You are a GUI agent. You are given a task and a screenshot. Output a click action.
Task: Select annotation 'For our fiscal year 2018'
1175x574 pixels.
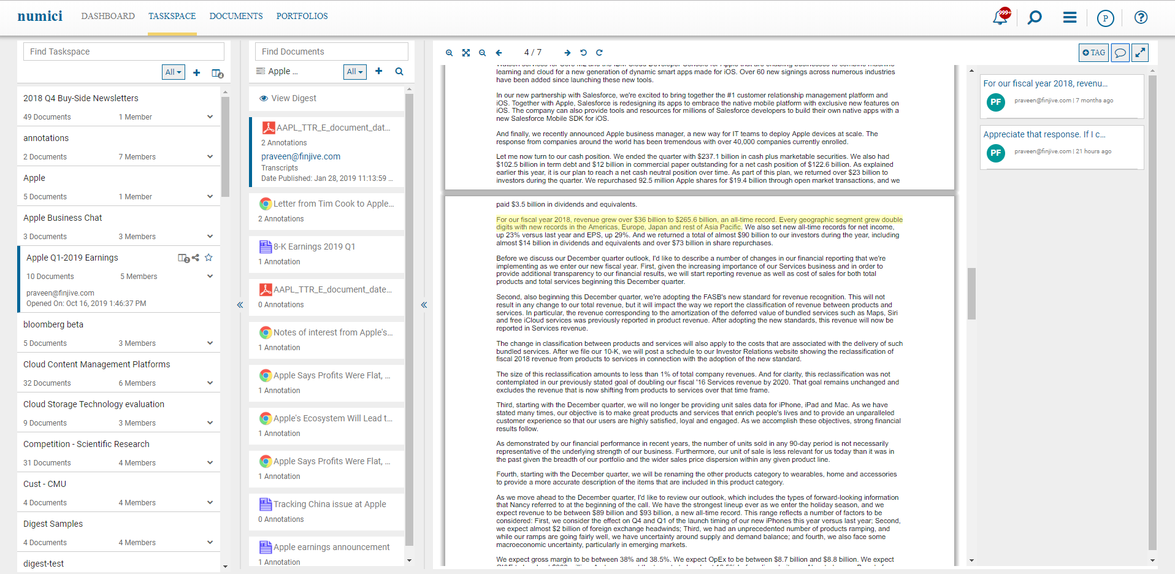(x=1062, y=96)
